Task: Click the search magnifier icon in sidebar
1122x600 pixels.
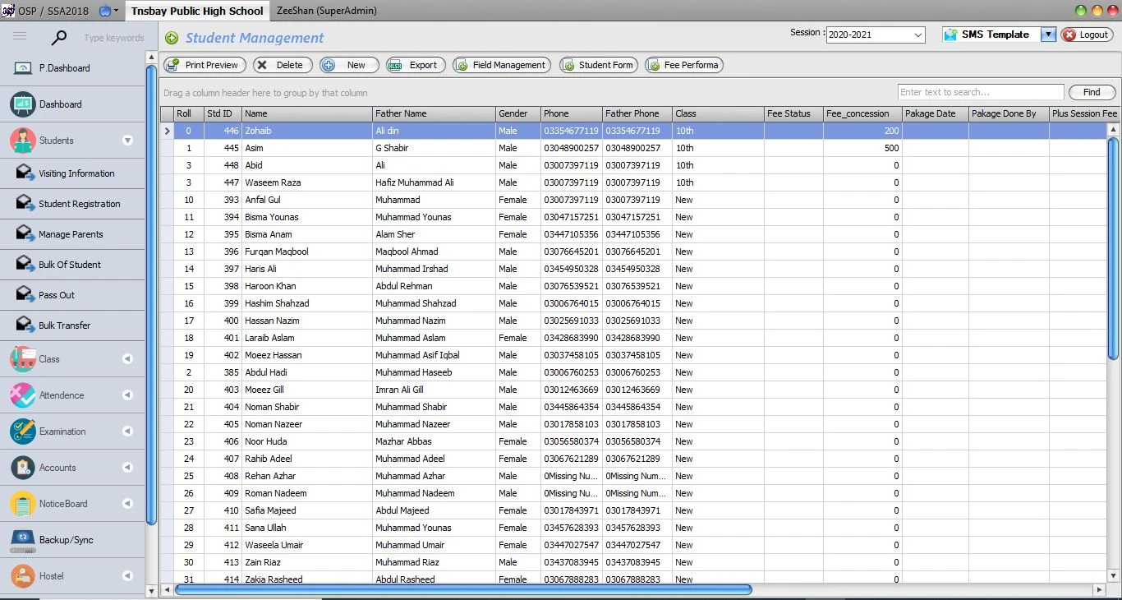Action: 59,38
